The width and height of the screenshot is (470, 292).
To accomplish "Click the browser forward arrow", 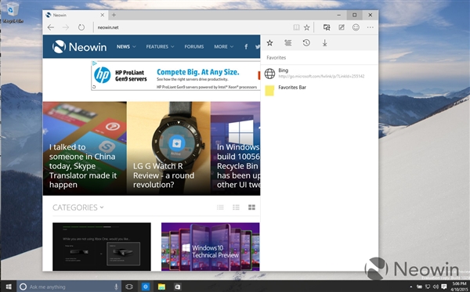I will 66,27.
